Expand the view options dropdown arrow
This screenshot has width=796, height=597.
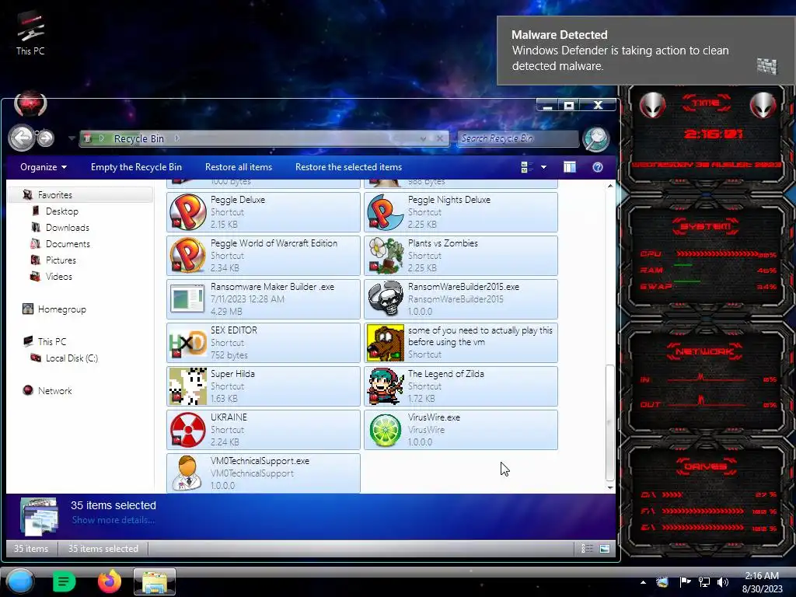tap(543, 167)
